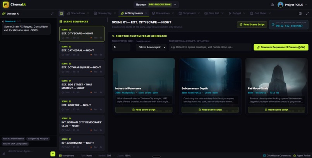Click Read Scene Script on the Industrial Panorama card
This screenshot has height=158, width=312.
[144, 110]
